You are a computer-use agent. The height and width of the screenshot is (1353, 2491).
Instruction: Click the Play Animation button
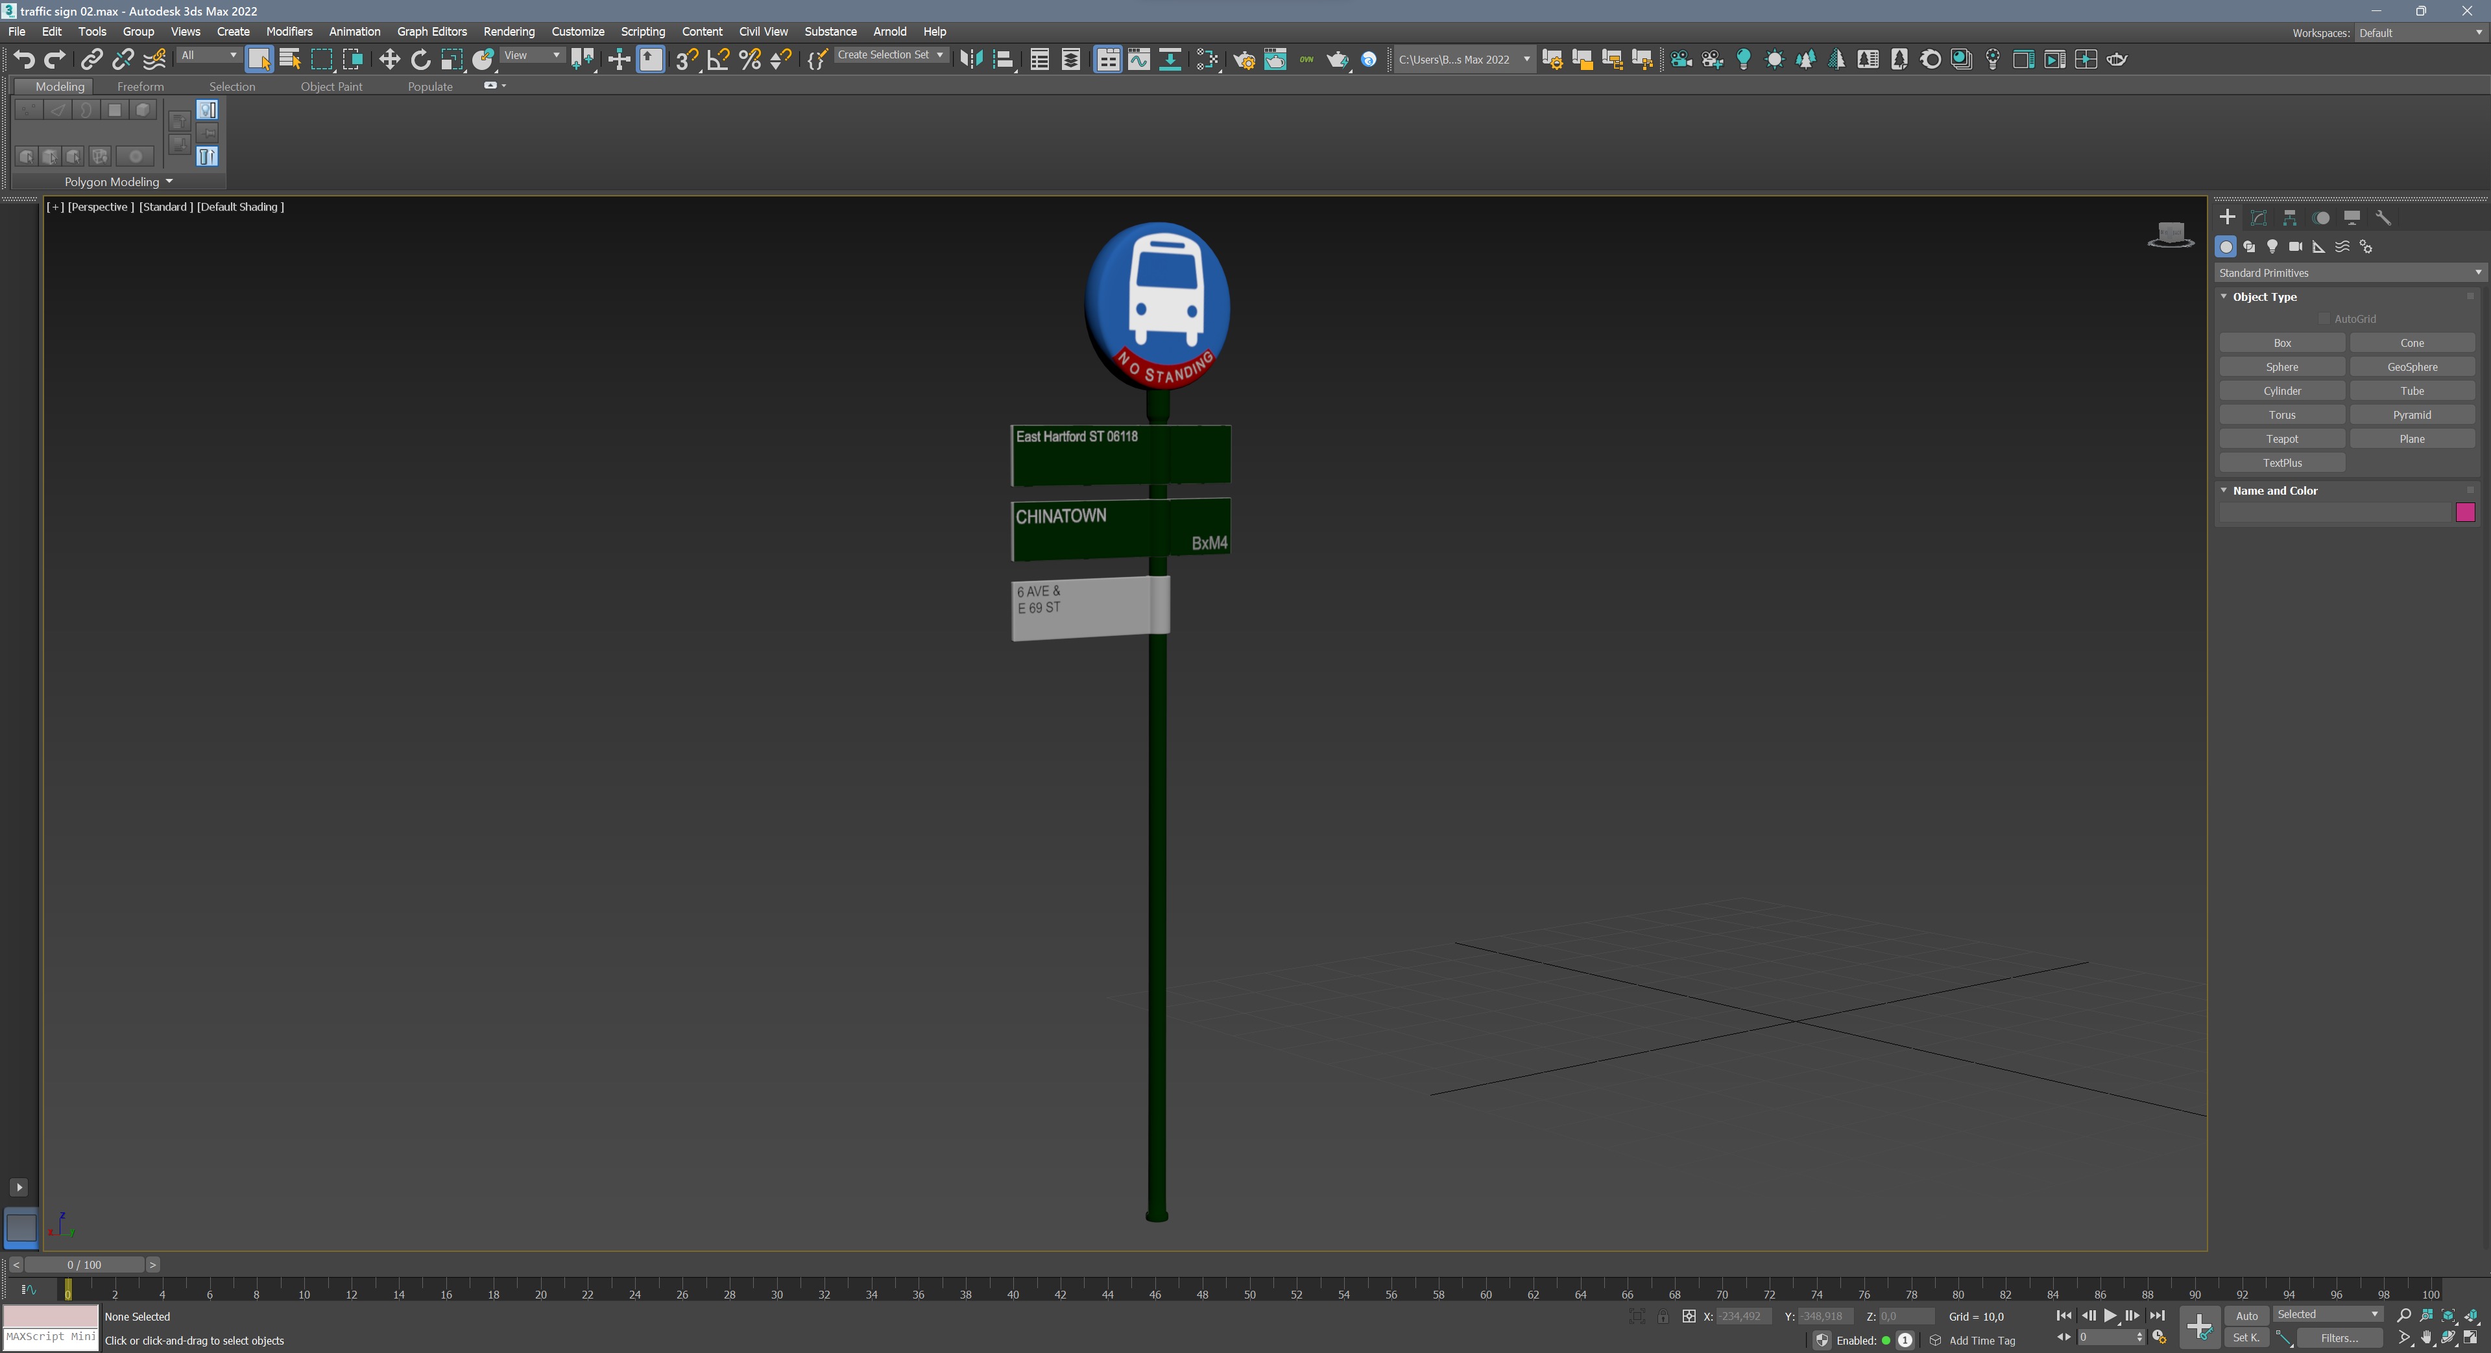point(2110,1315)
